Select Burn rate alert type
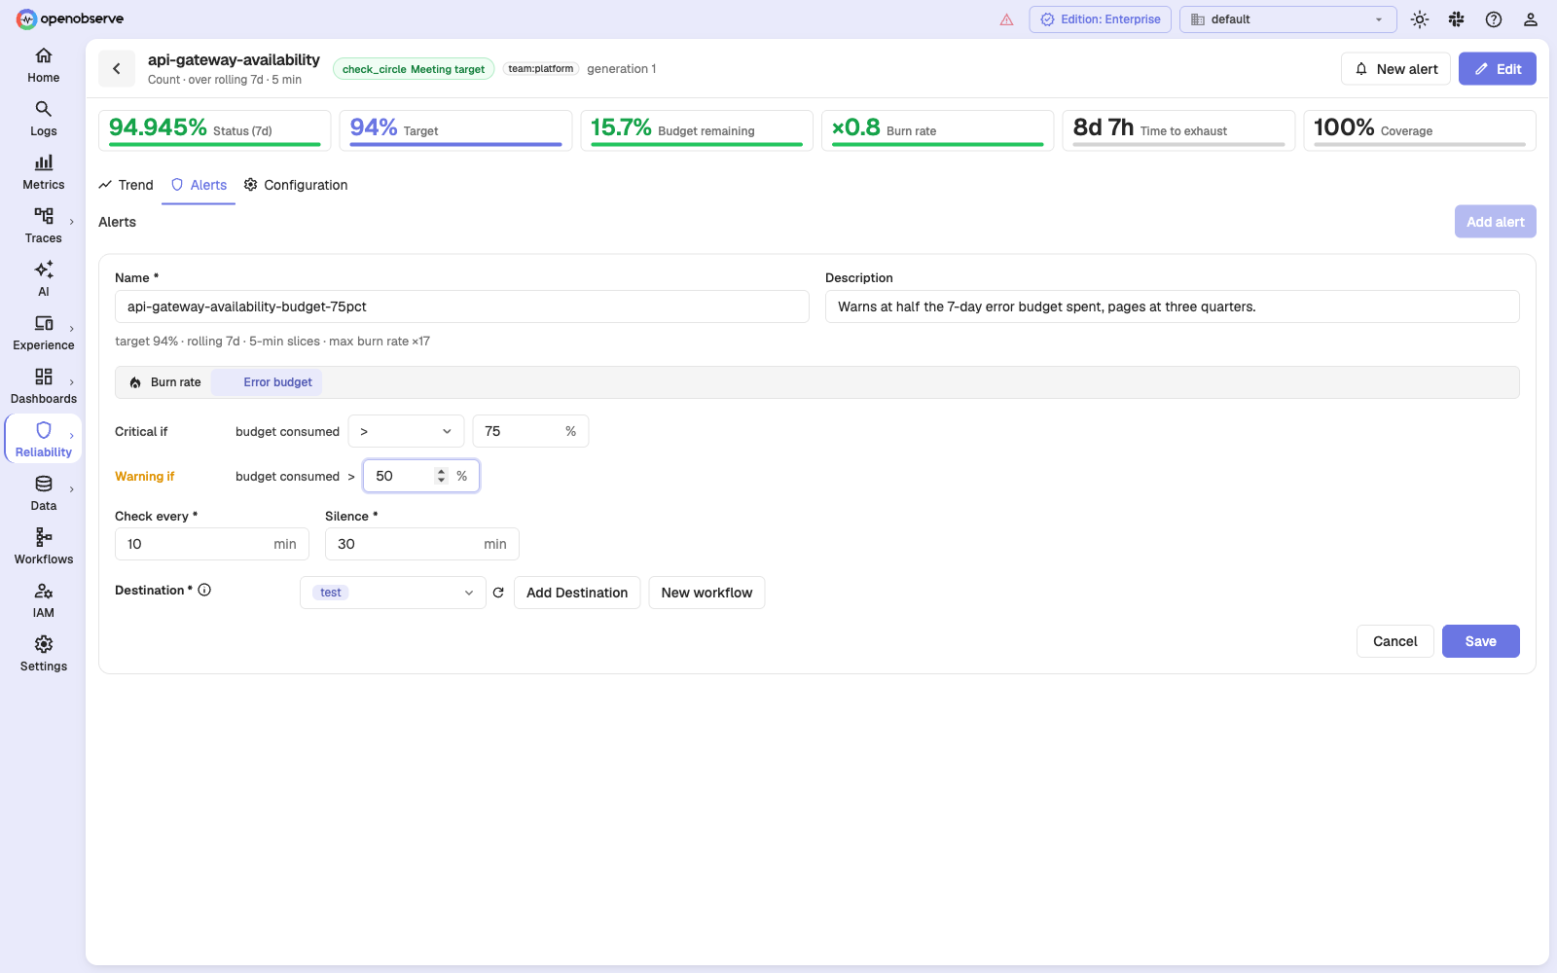Screen dimensions: 1557x973 [165, 382]
